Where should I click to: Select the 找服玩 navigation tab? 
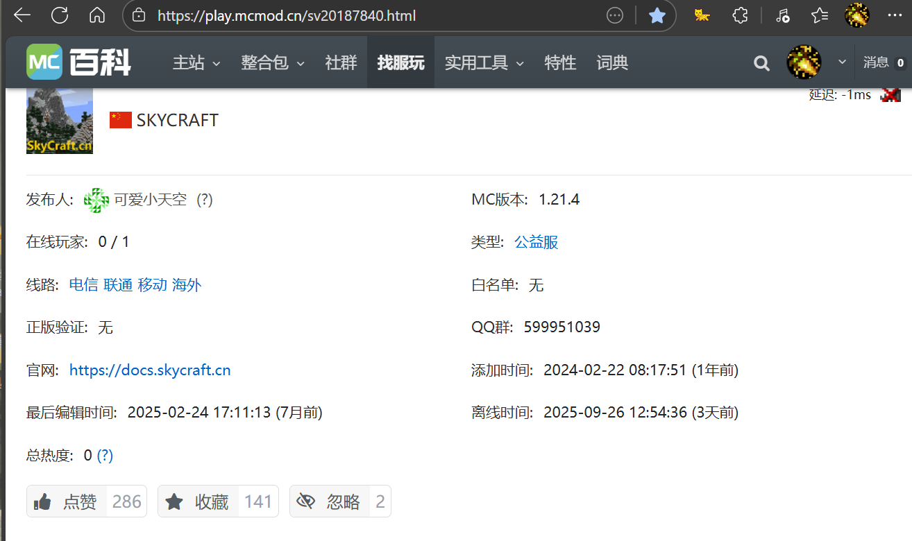tap(400, 63)
